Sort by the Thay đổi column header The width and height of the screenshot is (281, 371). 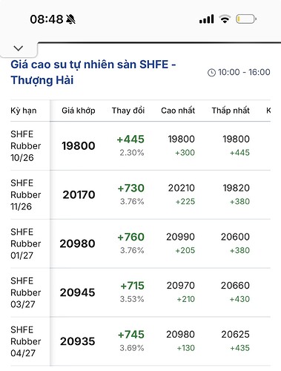coord(128,111)
